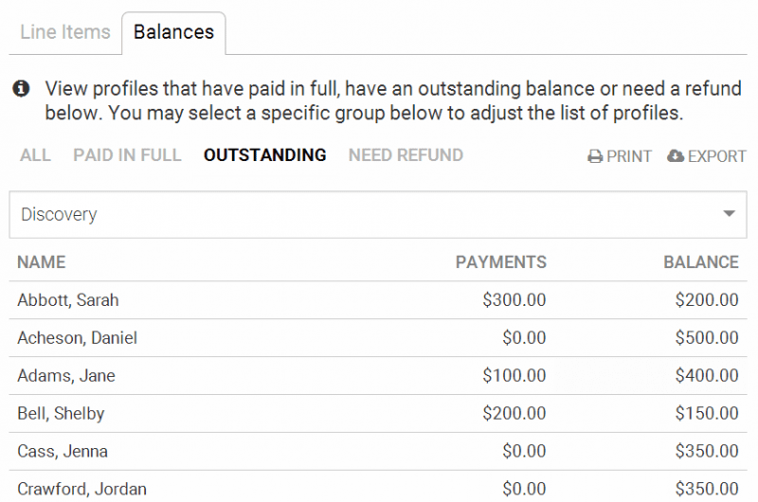
Task: Open Abbott, Sarah profile row
Action: (x=68, y=300)
